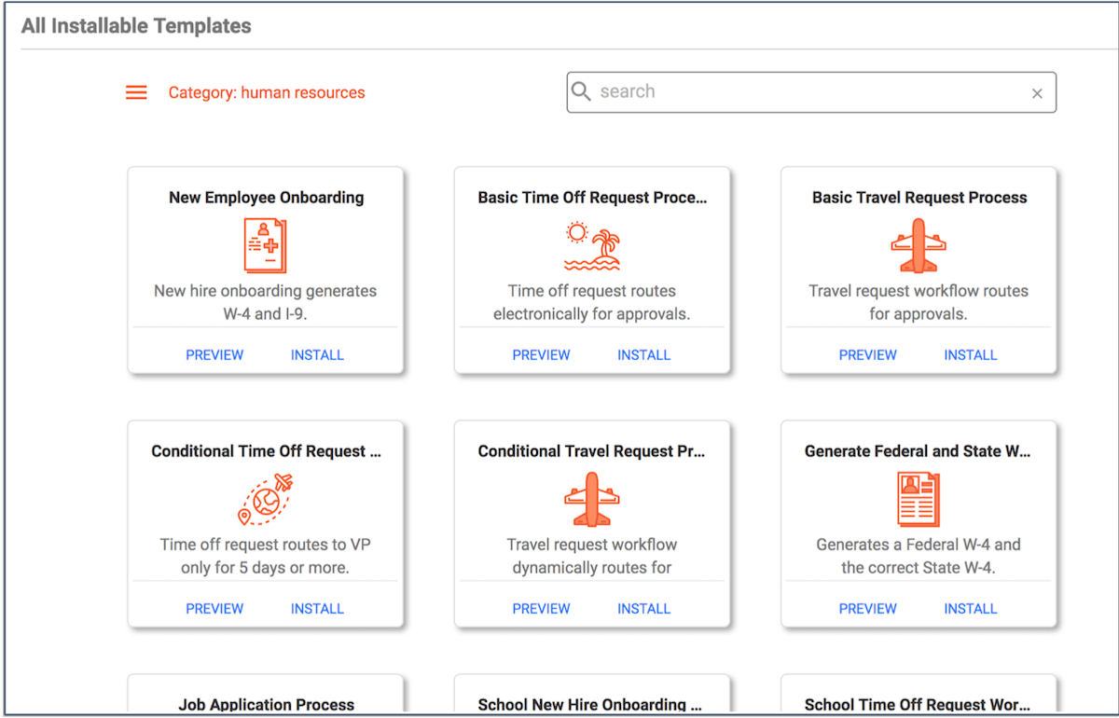Click 'Travel request workflow routes for approvals' description
Screen dimensions: 1119x718
coord(919,302)
